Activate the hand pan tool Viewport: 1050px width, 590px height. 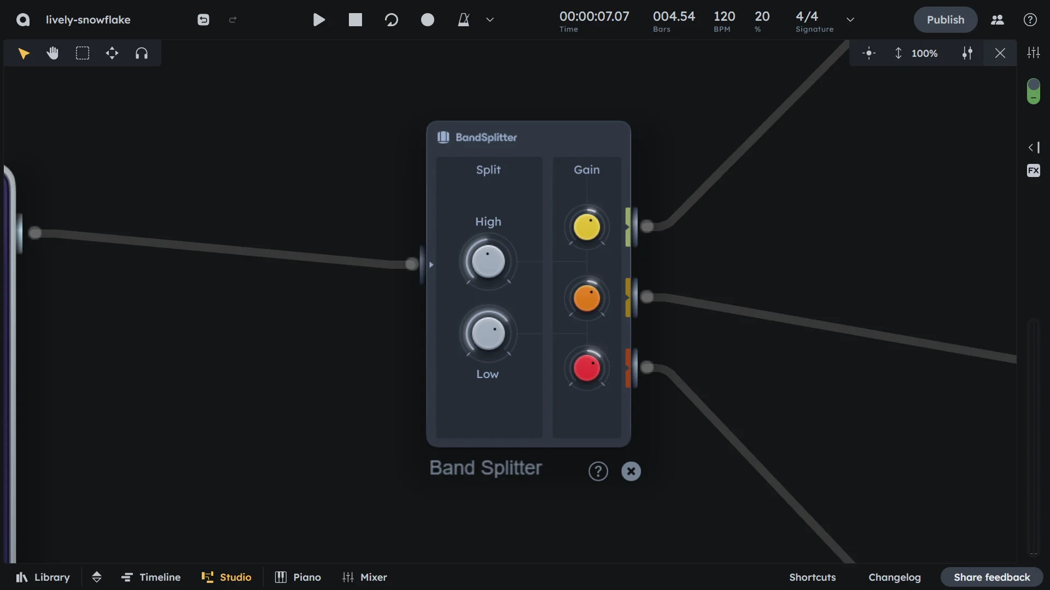(x=52, y=53)
